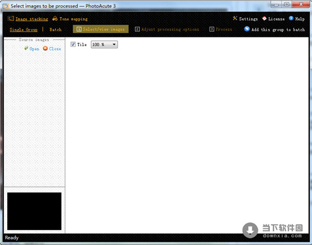Click the green Open arrow icon
Screen dimensions: 312x245
click(27, 48)
